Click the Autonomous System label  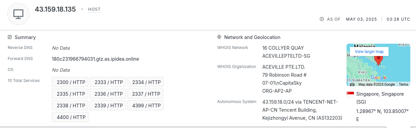tap(237, 102)
